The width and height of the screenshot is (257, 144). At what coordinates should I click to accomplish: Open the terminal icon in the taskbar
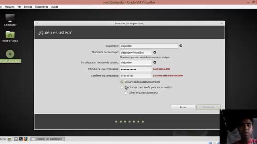point(21,139)
